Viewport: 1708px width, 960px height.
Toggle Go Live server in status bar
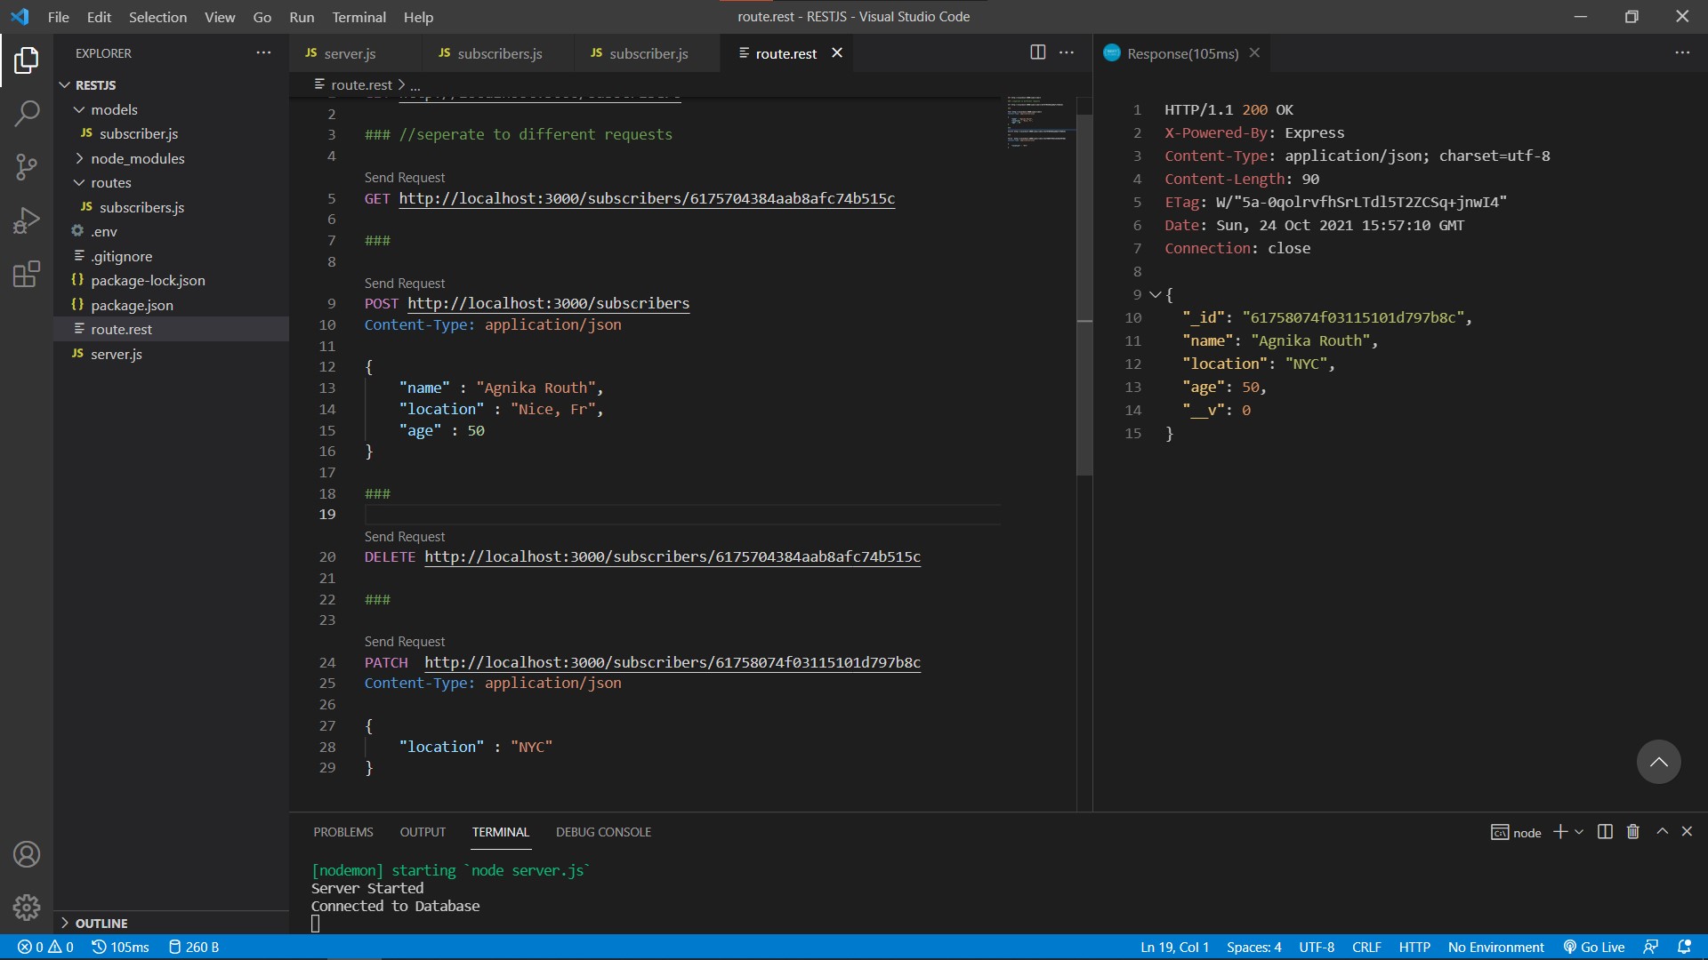click(1593, 947)
